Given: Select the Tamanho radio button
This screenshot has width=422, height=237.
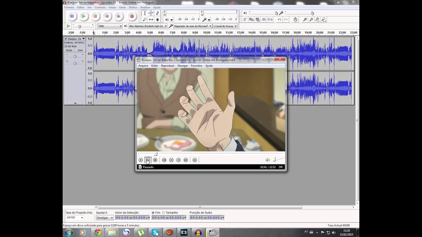Looking at the screenshot, I should pos(164,213).
